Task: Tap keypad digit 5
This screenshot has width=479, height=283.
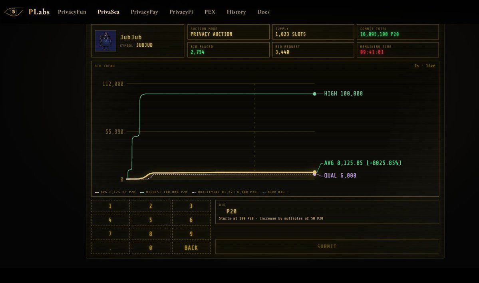Action: click(x=151, y=220)
